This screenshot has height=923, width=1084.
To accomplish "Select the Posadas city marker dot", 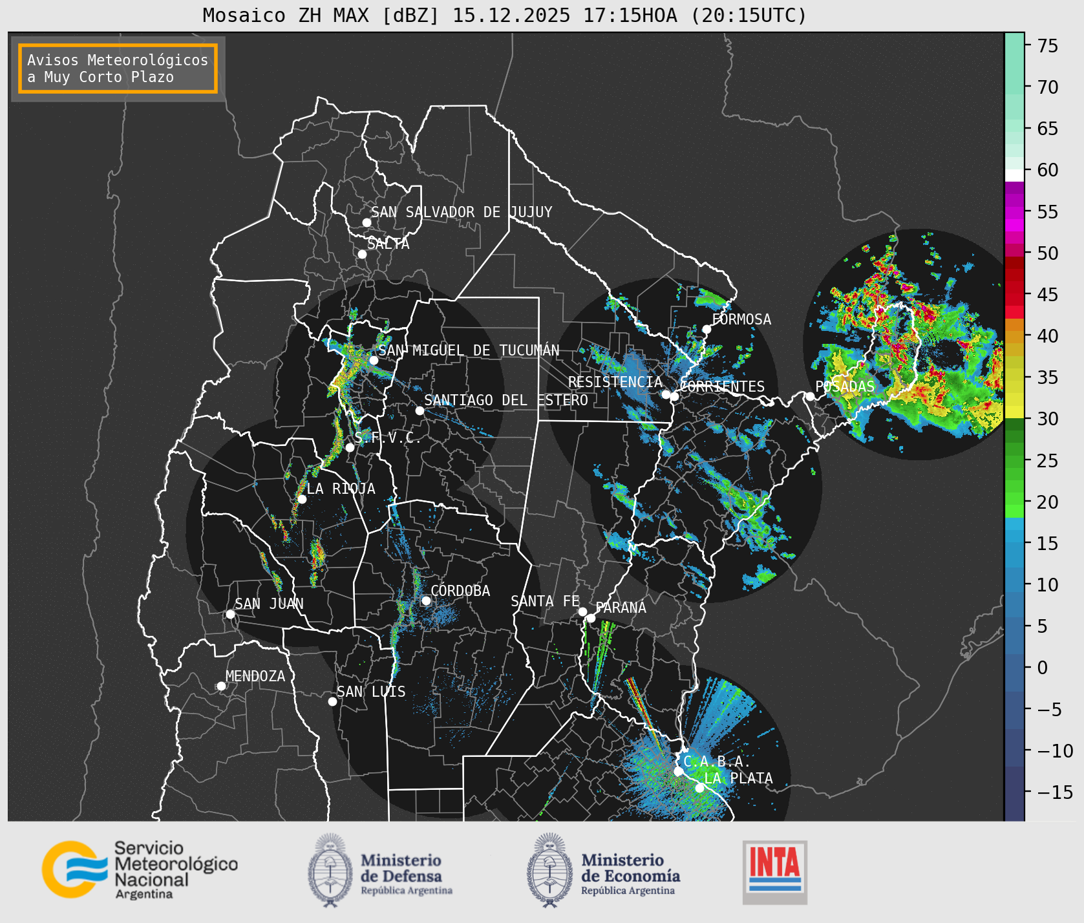I will [x=810, y=396].
